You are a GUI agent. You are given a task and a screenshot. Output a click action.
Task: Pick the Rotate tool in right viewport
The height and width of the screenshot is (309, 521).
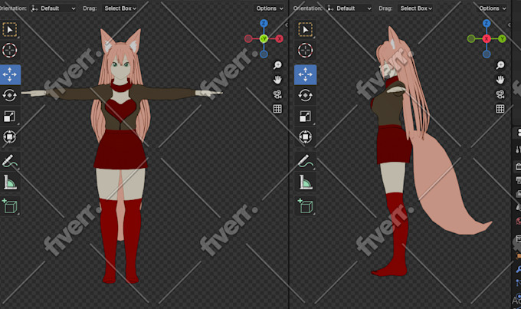coord(306,96)
